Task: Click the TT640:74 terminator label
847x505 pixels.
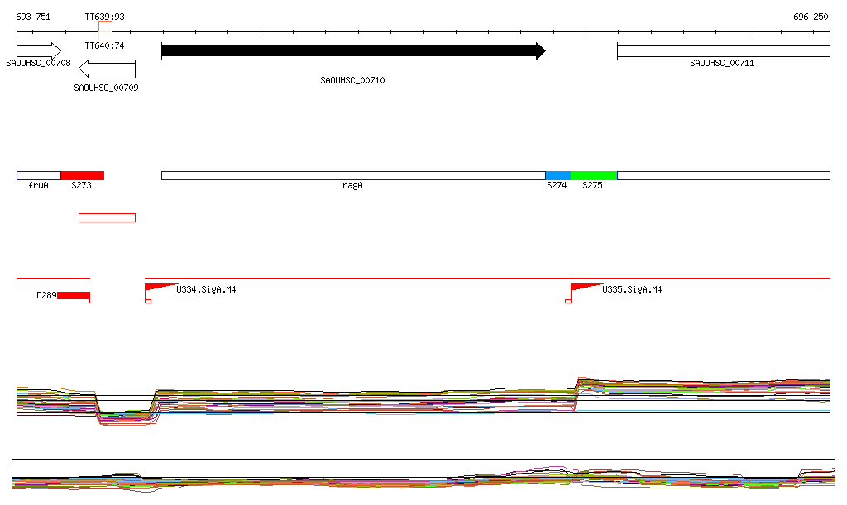Action: (x=104, y=46)
